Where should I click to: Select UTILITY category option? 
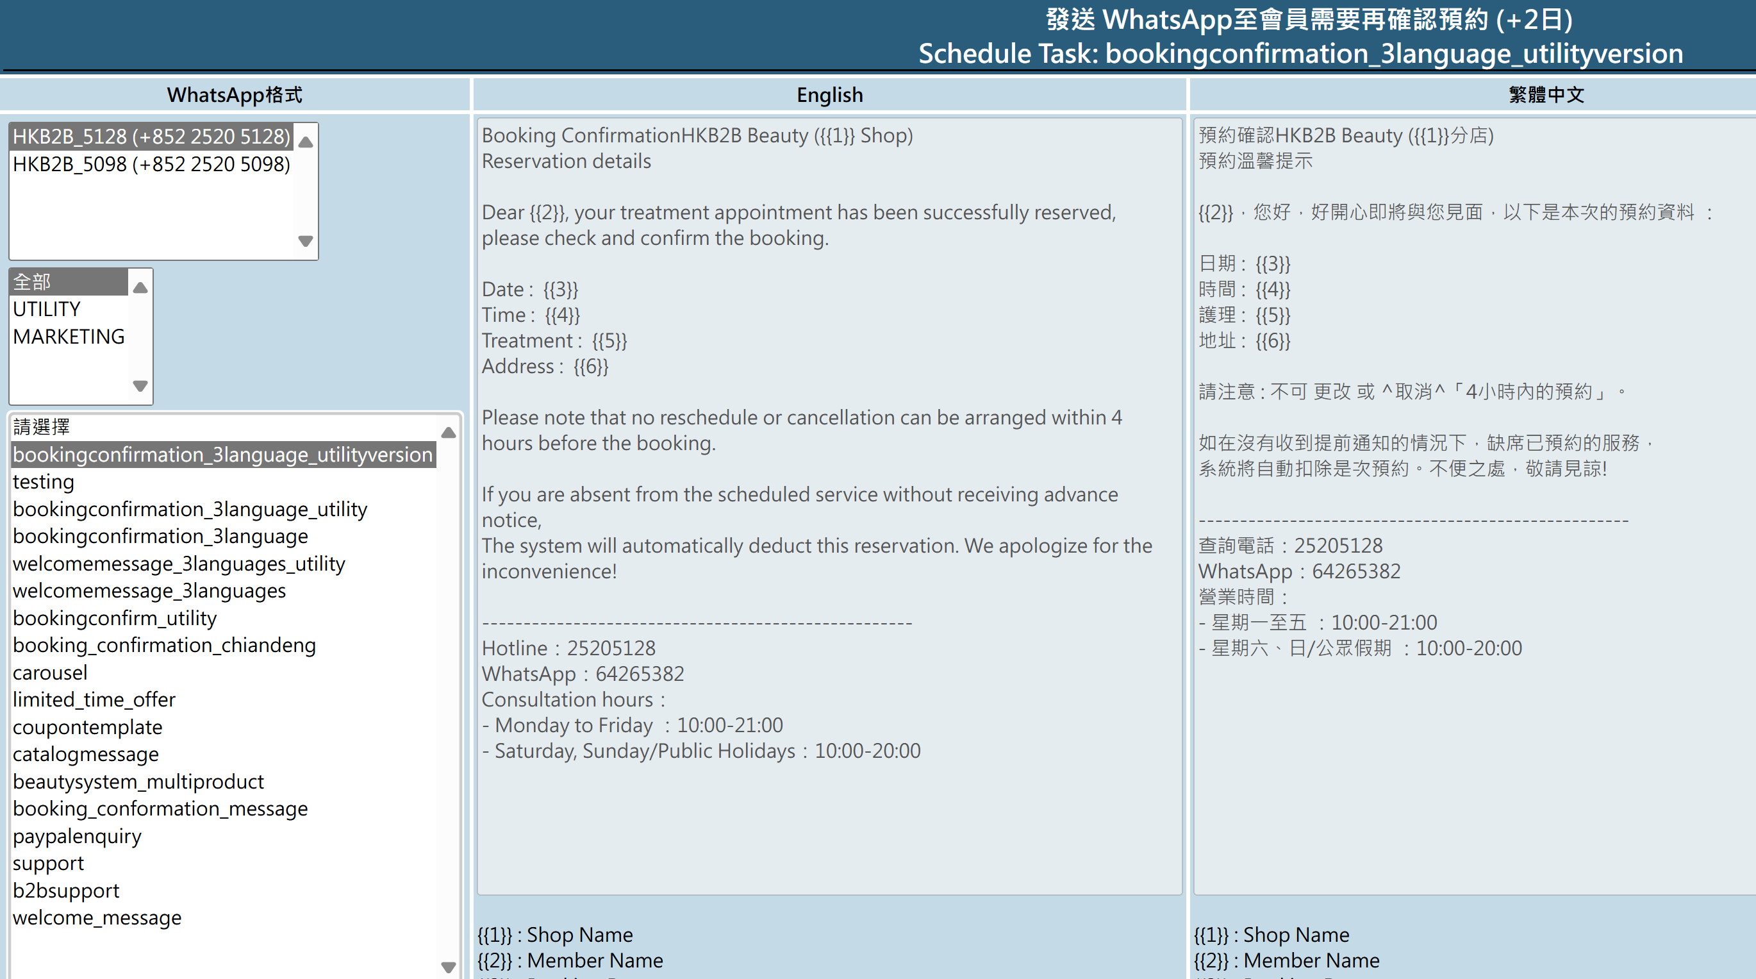coord(69,309)
